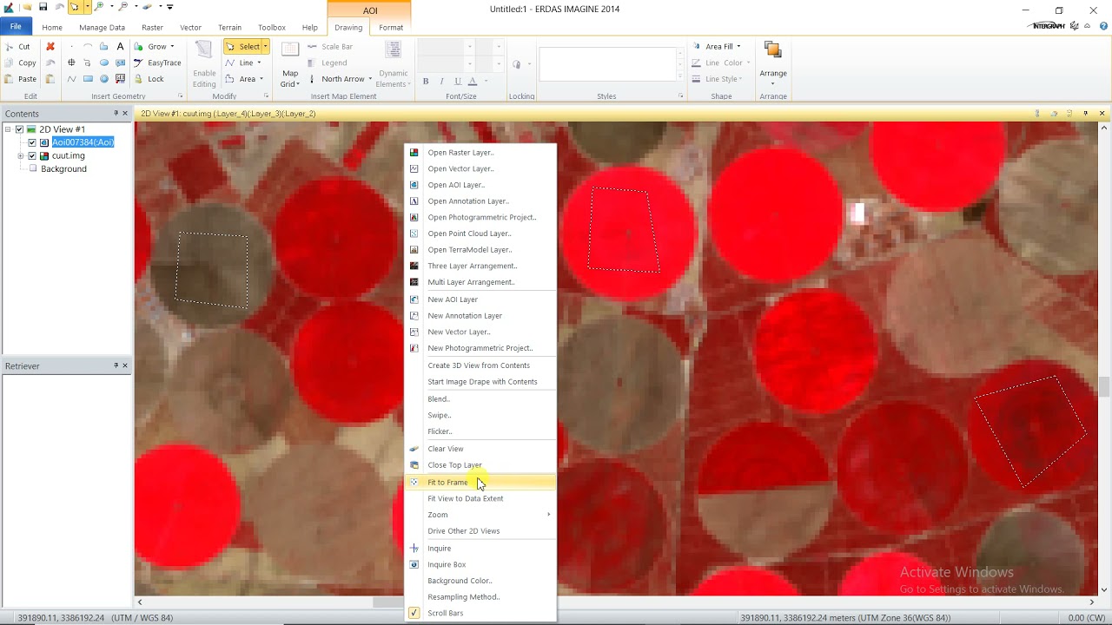Click the Lock tool in Insert Geometry
1112x625 pixels.
point(149,79)
